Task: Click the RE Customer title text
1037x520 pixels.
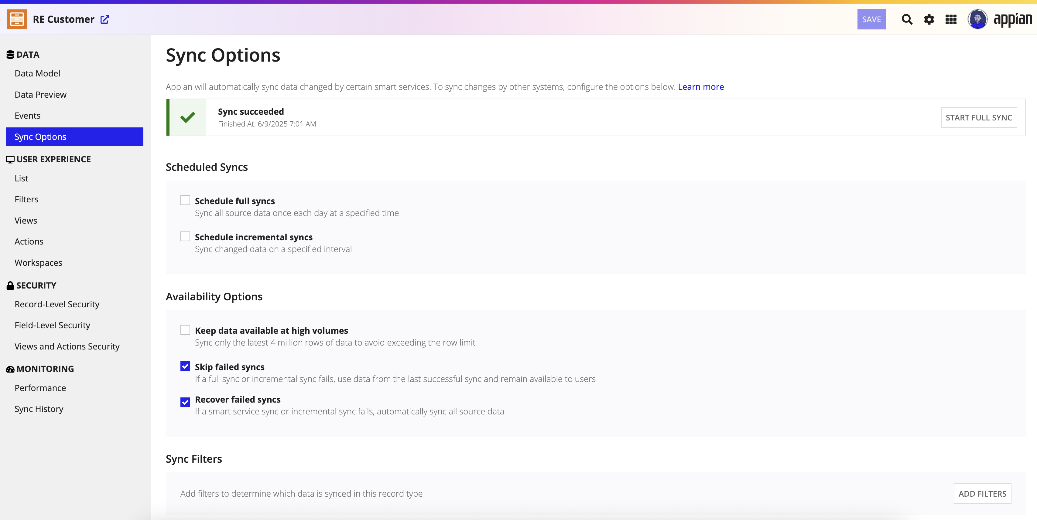Action: coord(63,19)
